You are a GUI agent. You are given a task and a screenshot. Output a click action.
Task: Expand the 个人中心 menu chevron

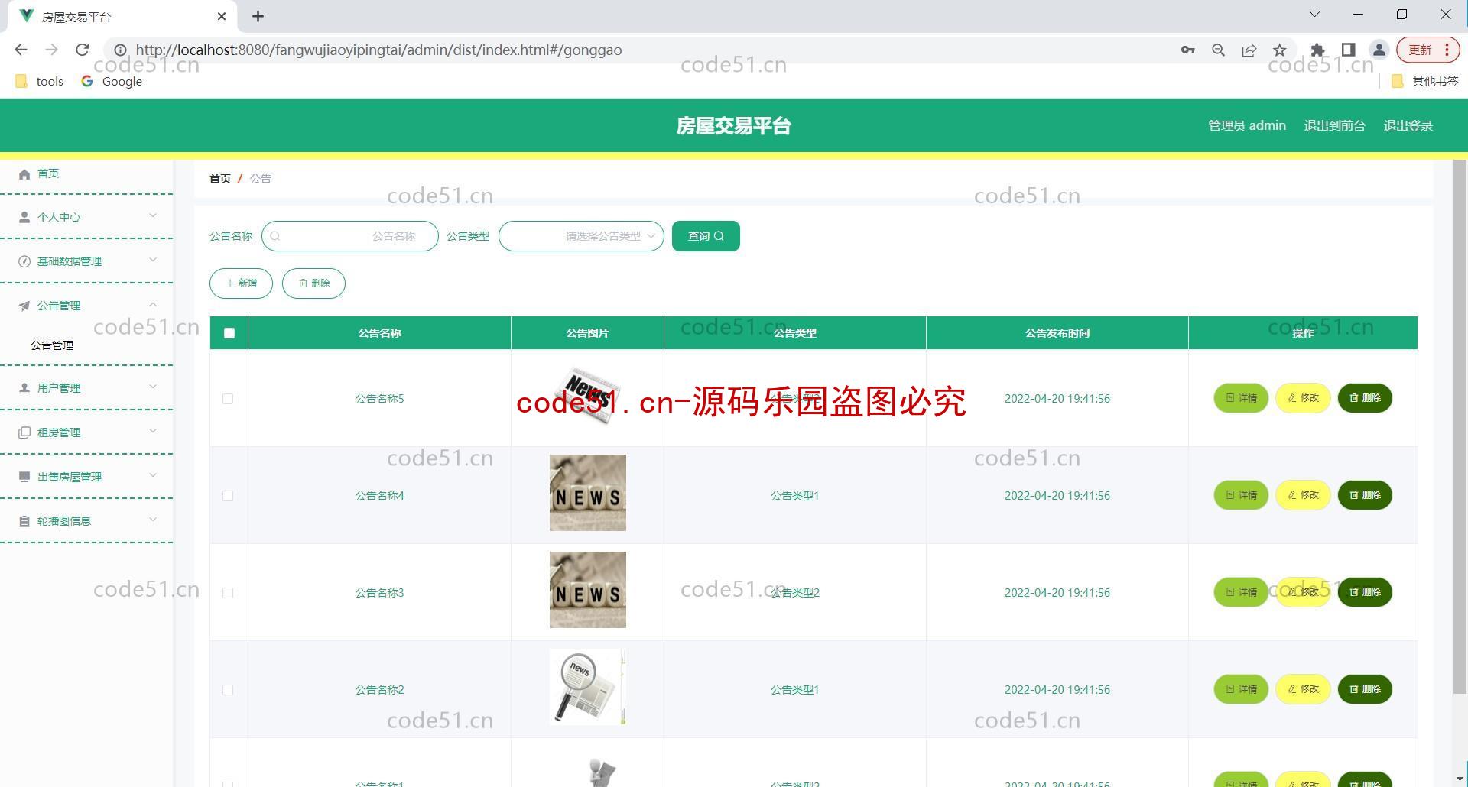[153, 216]
